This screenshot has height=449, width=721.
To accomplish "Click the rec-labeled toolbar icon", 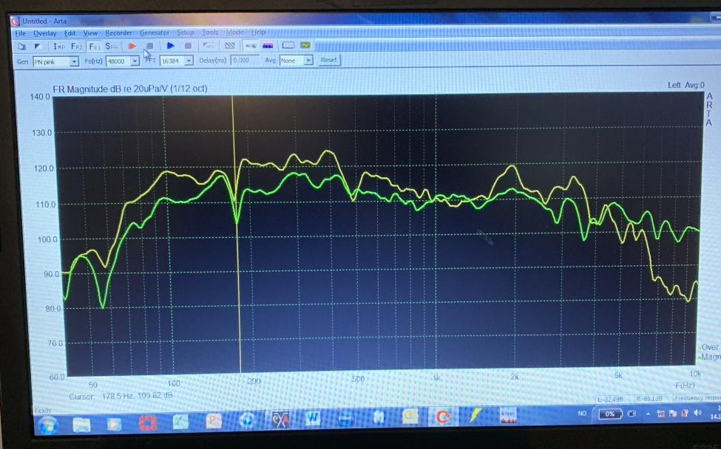I will click(x=209, y=46).
